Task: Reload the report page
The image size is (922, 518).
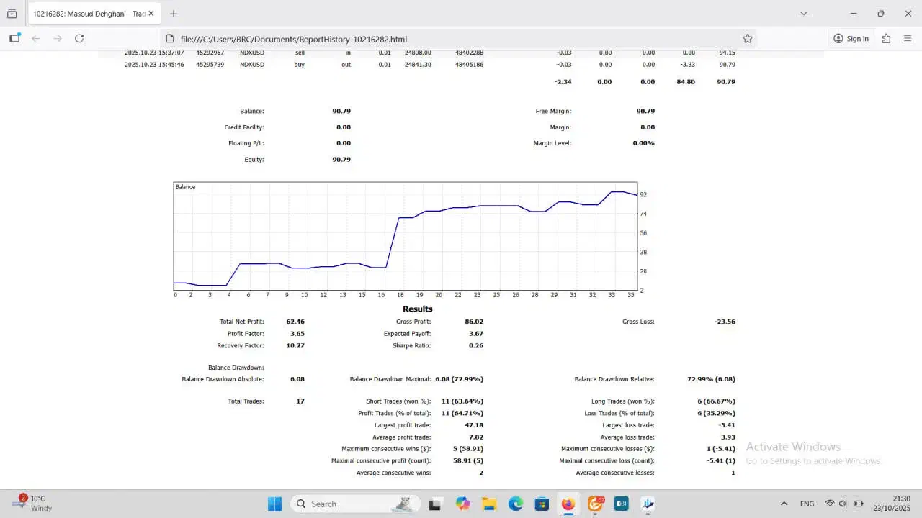Action: click(x=79, y=39)
